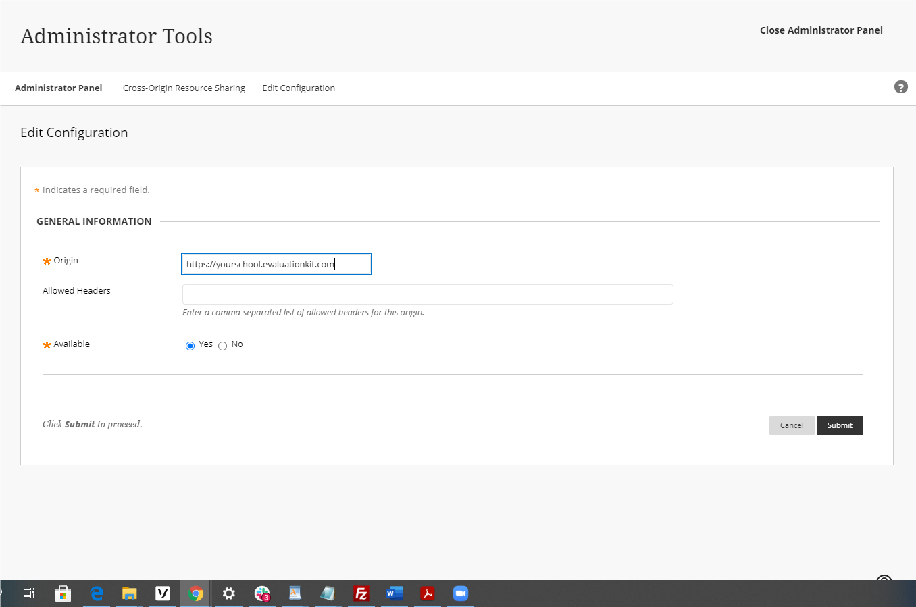Open Slack from the taskbar
Image resolution: width=916 pixels, height=607 pixels.
261,593
